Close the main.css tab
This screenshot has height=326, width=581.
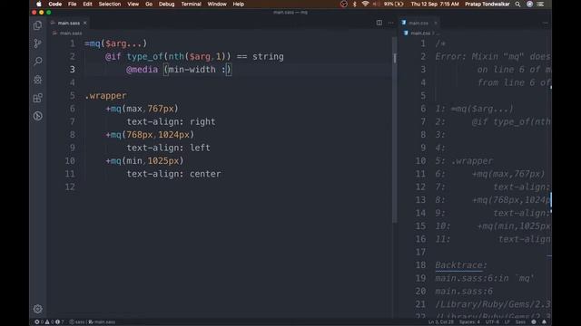(x=436, y=23)
